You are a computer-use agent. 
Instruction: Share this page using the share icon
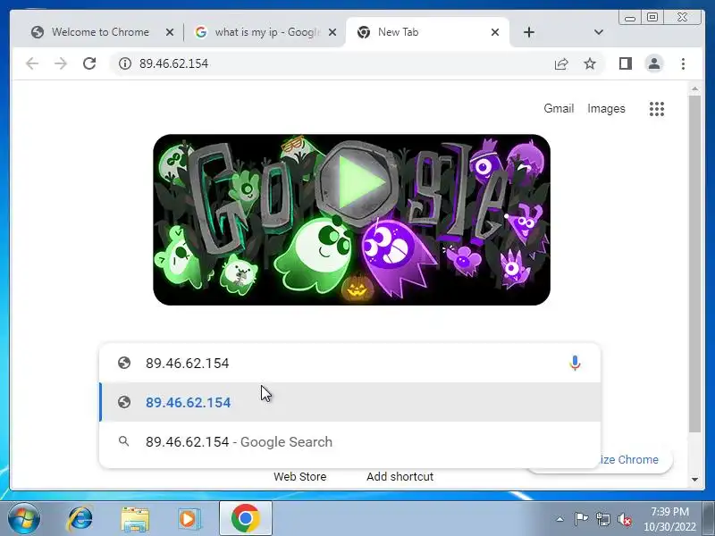pyautogui.click(x=561, y=63)
